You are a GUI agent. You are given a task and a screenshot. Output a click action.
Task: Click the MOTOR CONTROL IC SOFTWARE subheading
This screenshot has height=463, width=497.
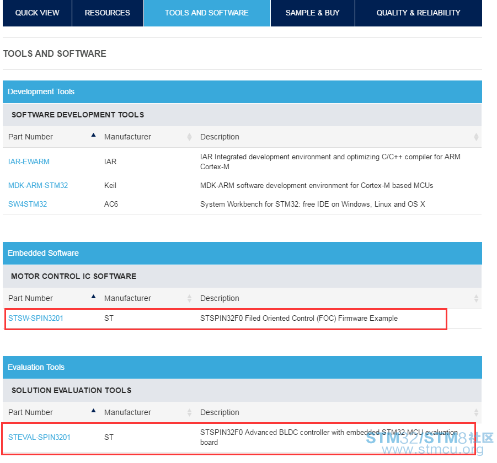pyautogui.click(x=73, y=277)
